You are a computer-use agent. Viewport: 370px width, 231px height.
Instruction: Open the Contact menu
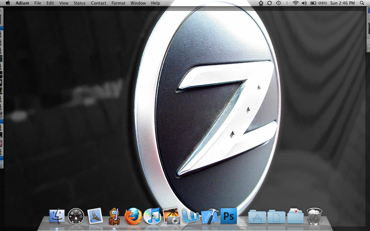99,3
